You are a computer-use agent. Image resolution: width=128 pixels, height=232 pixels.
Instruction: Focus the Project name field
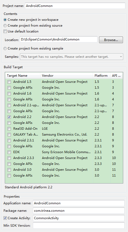(75, 6)
